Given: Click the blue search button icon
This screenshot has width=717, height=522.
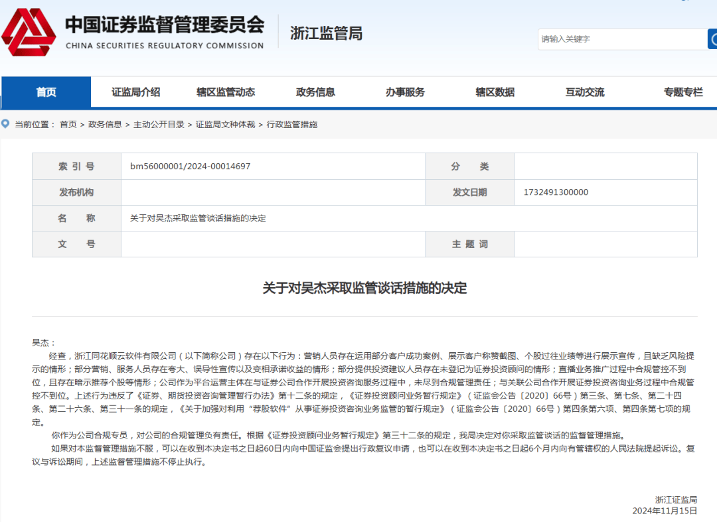Looking at the screenshot, I should tap(712, 39).
